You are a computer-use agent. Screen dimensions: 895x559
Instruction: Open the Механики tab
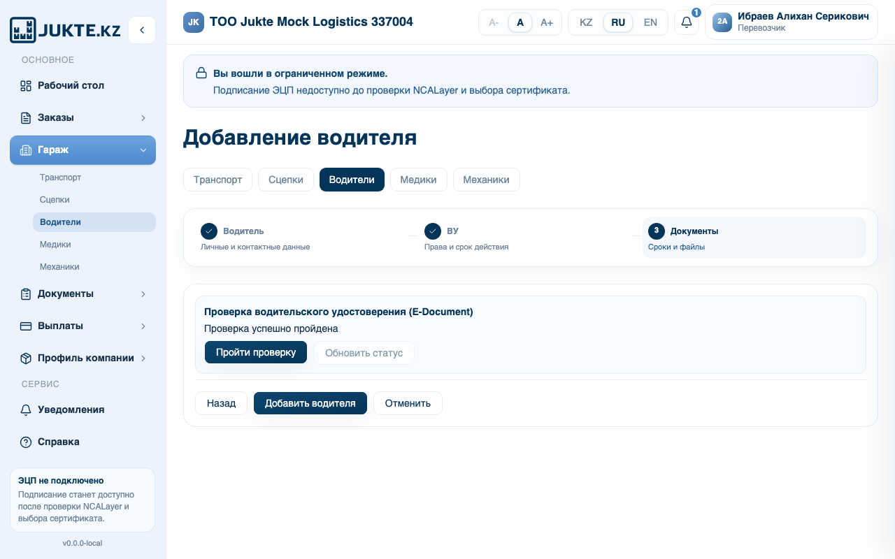[486, 180]
